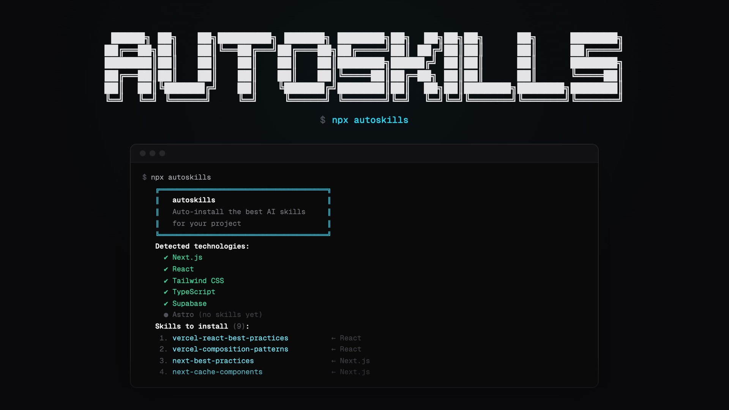
Task: Click the checkmark beside Supabase
Action: (166, 304)
